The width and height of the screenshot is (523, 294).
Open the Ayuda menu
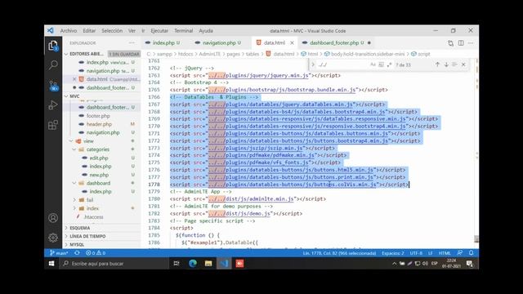click(206, 31)
